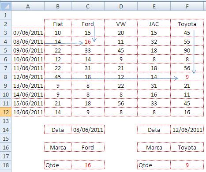This screenshot has width=206, height=172.
Task: Select the red 9 cell in row 8
Action: point(187,77)
